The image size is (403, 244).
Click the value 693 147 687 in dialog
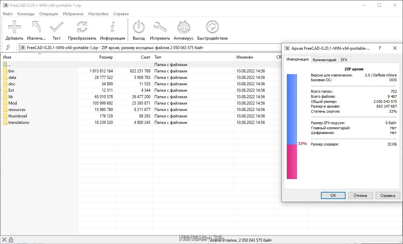(386, 106)
